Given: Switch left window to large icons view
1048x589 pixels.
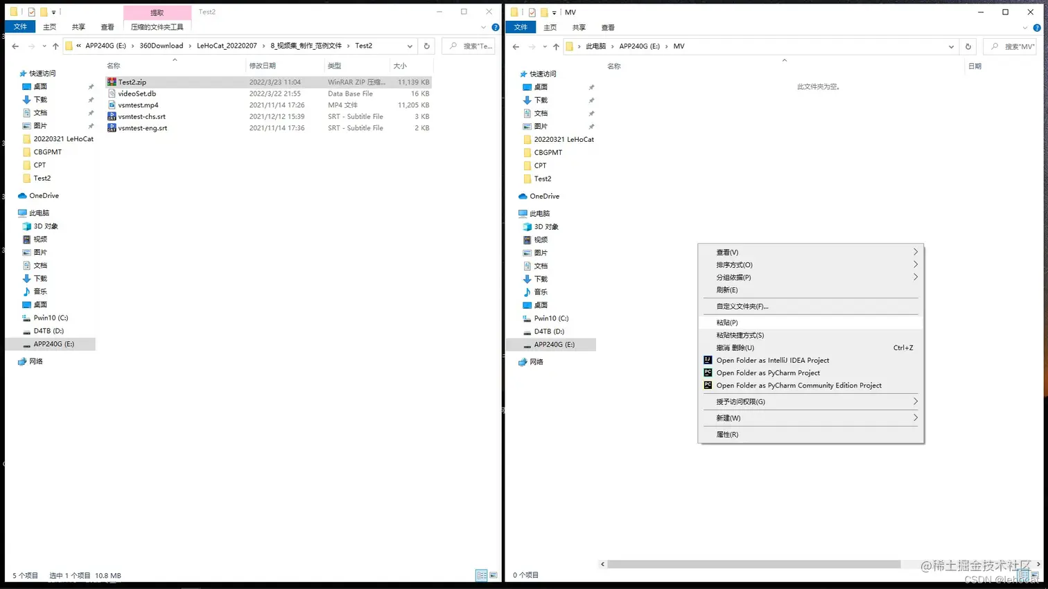Looking at the screenshot, I should tap(494, 575).
